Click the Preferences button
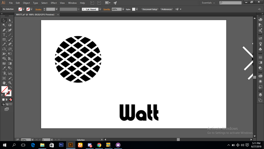This screenshot has height=149, width=264. (167, 9)
